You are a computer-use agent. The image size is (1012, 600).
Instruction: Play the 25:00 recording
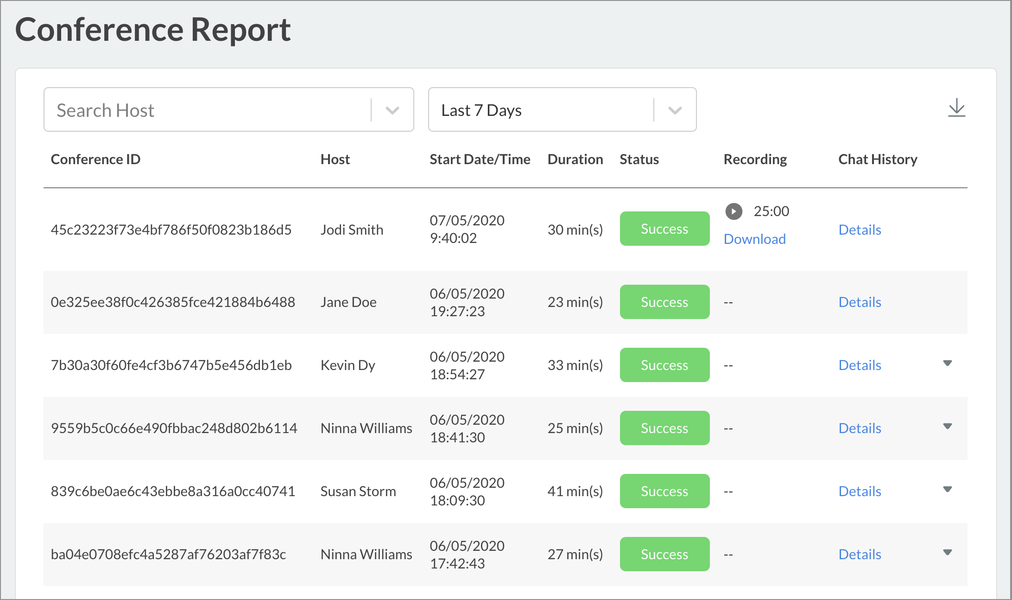734,211
